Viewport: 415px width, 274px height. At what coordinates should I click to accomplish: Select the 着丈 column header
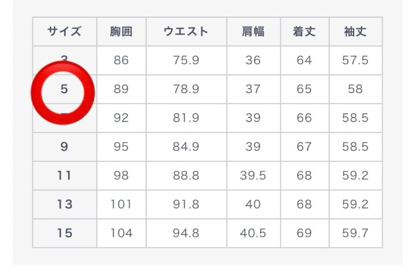pos(304,32)
